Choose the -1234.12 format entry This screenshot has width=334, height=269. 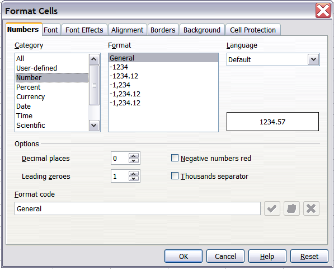pyautogui.click(x=124, y=76)
